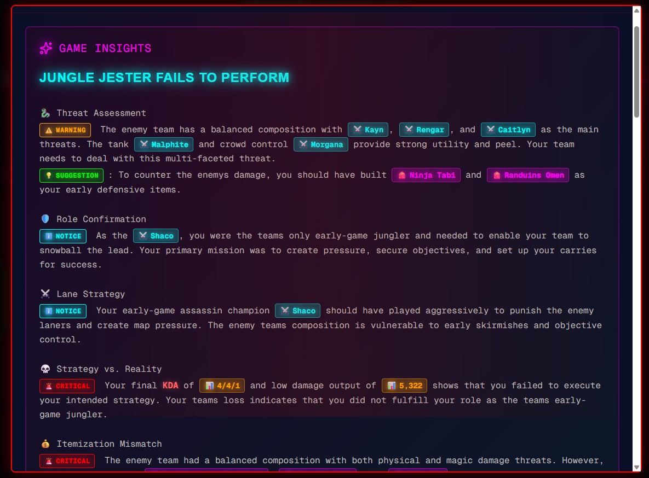Select the Morgana champion tag

321,144
